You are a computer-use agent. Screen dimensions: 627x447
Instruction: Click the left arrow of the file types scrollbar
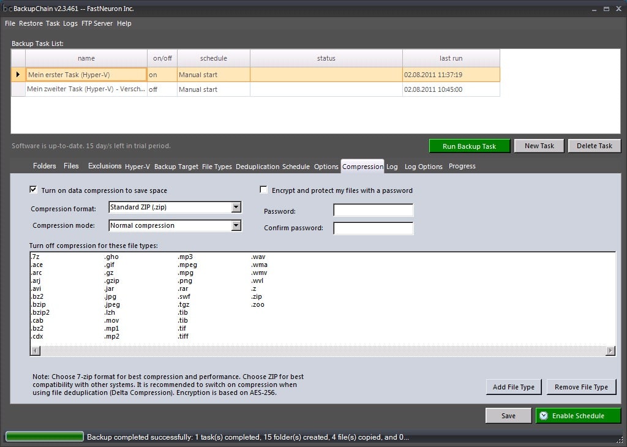click(x=36, y=351)
